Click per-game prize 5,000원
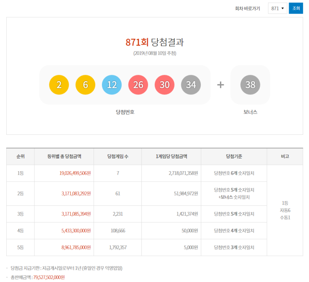This screenshot has width=309, height=282. [x=191, y=248]
